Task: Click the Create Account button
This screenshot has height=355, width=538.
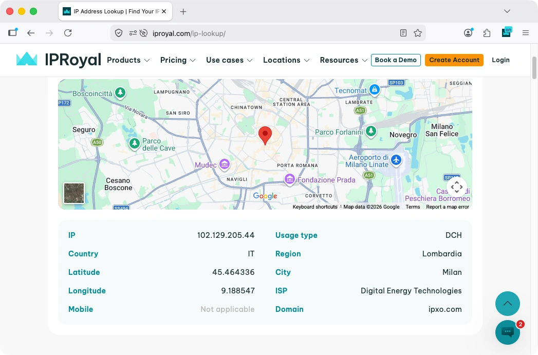Action: pos(454,60)
